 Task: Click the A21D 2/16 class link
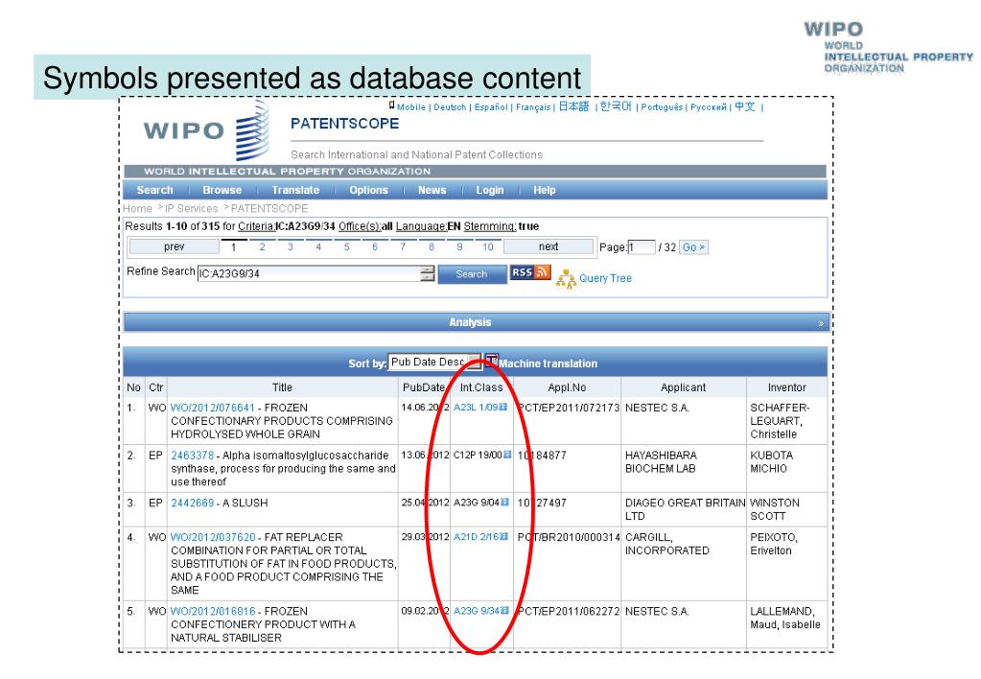click(477, 537)
